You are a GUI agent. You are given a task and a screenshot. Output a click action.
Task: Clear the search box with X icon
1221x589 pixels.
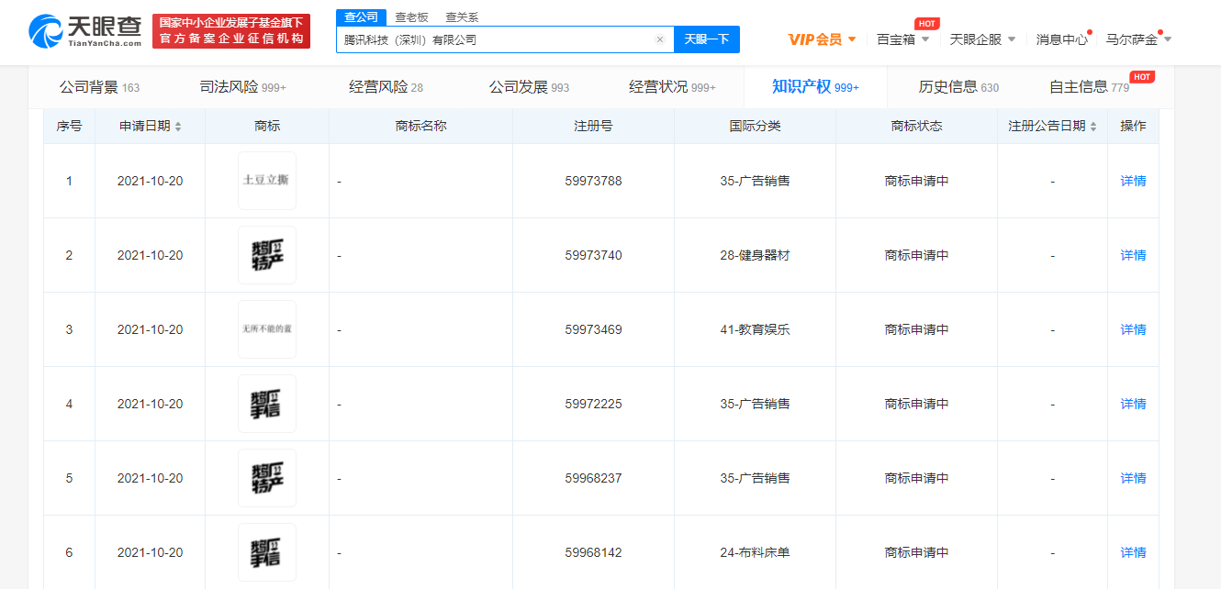tap(659, 39)
